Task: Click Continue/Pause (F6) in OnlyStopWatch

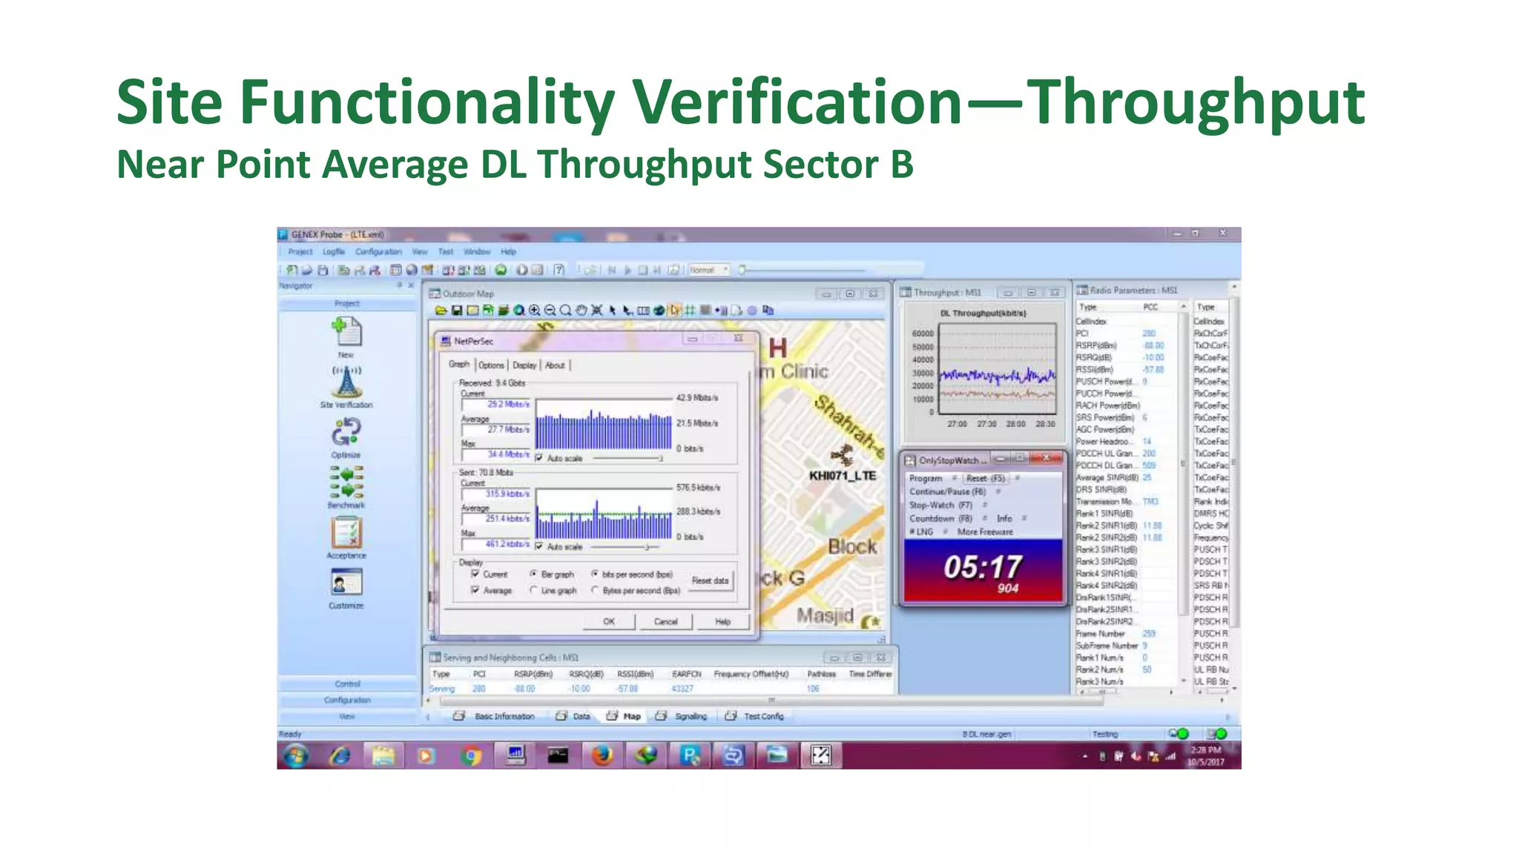Action: tap(947, 491)
